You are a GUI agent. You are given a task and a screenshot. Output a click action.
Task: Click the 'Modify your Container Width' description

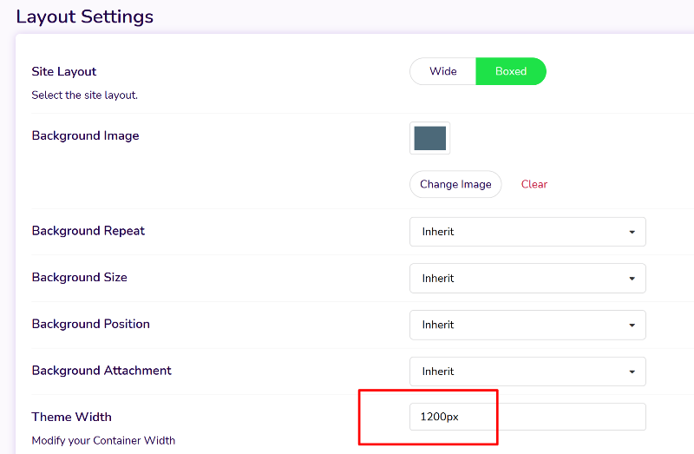coord(103,440)
